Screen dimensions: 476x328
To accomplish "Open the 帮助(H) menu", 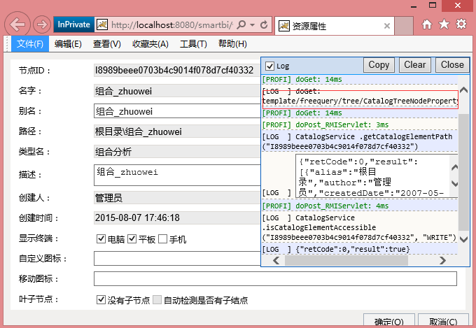I will click(232, 44).
